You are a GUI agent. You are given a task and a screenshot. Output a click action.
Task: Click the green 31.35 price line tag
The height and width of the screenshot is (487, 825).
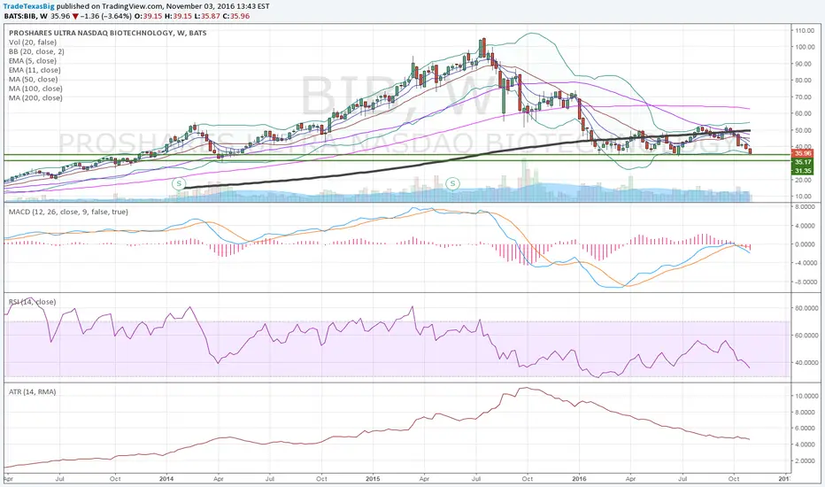click(802, 171)
